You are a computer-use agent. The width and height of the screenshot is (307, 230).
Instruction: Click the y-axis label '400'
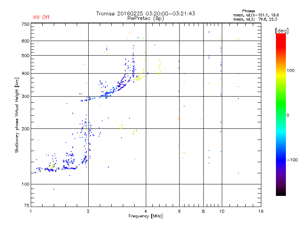25,73
